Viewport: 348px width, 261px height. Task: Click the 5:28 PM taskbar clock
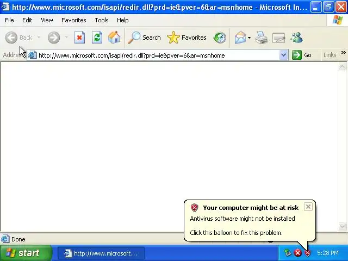[x=328, y=253]
